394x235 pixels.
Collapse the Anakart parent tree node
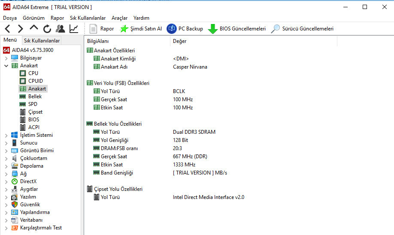pyautogui.click(x=6, y=66)
